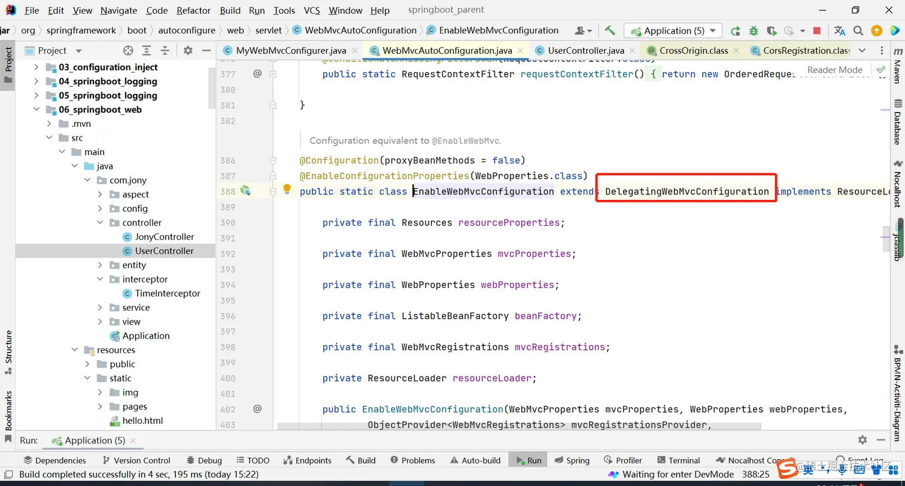Open the Application (5) run configuration dropdown
This screenshot has width=905, height=486.
pyautogui.click(x=673, y=31)
